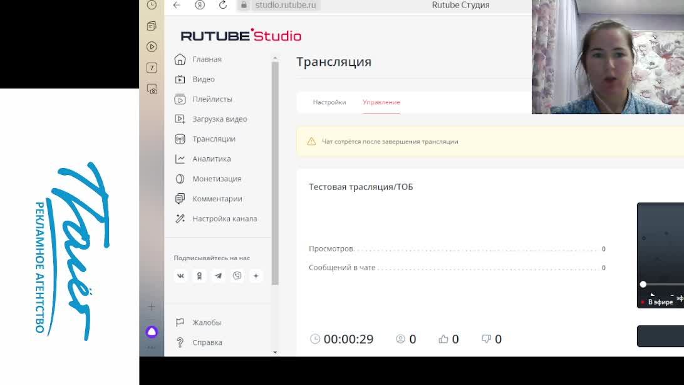Viewport: 684px width, 385px height.
Task: Click the Комментарии speech bubble icon
Action: pyautogui.click(x=180, y=199)
